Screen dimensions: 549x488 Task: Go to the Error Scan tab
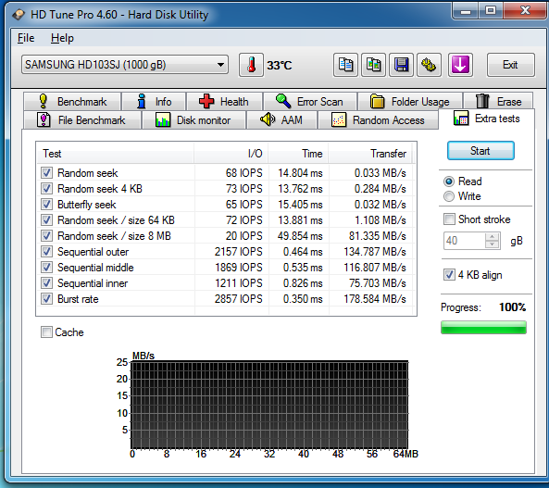coord(310,102)
